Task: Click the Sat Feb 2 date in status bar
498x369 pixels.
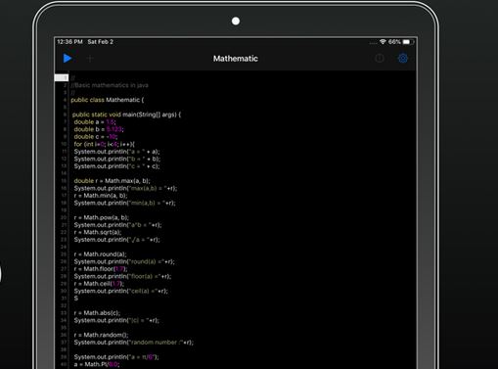Action: click(x=101, y=42)
